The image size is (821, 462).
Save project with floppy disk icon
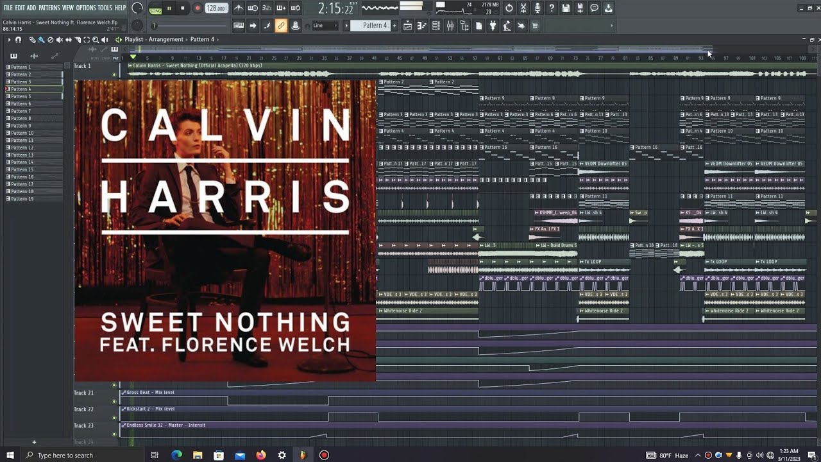(566, 8)
